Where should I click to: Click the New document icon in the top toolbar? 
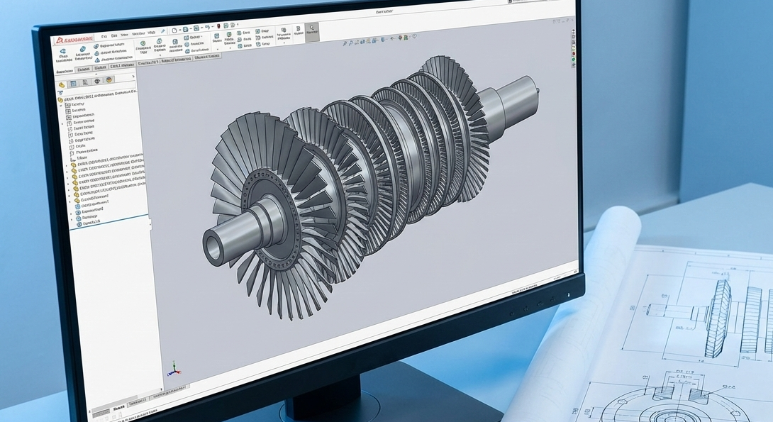pos(174,31)
